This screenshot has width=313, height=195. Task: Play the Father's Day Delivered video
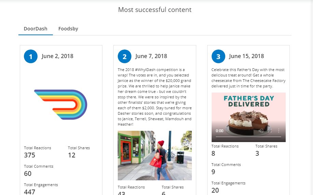[248, 115]
